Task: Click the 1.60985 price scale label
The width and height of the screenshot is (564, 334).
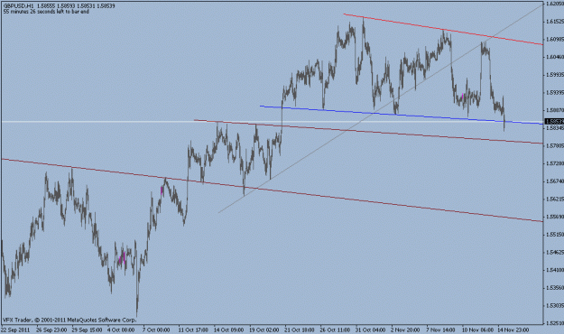Action: pyautogui.click(x=554, y=39)
